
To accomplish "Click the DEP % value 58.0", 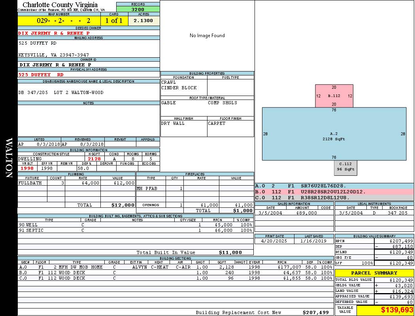I will click(x=83, y=168).
